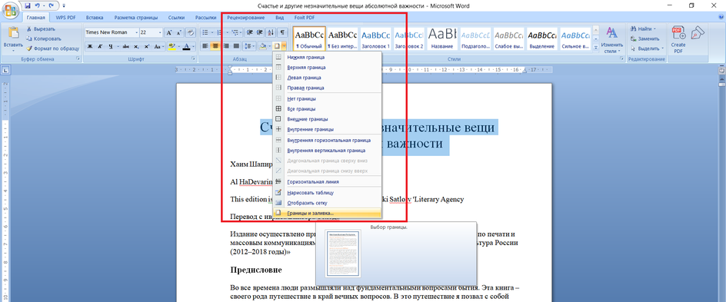Clear formatting with the eraser icon

[191, 33]
